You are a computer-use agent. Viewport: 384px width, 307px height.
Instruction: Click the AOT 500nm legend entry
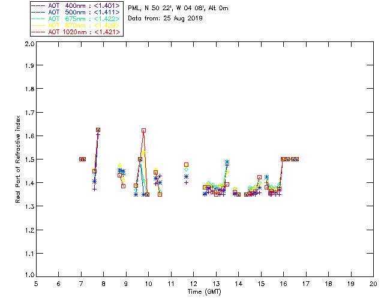click(x=76, y=12)
